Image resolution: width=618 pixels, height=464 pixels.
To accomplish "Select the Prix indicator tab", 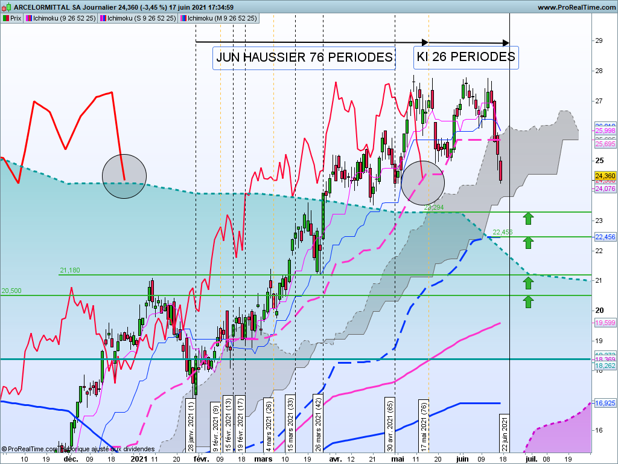I will tap(12, 18).
